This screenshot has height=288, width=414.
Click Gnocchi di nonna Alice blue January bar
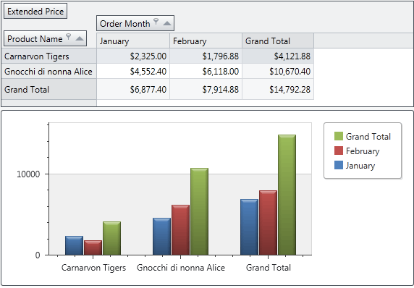click(x=161, y=237)
